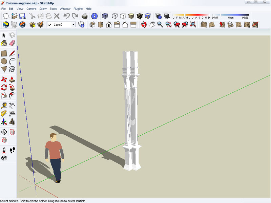
Task: Click the Save toolbar button
Action: (22, 16)
